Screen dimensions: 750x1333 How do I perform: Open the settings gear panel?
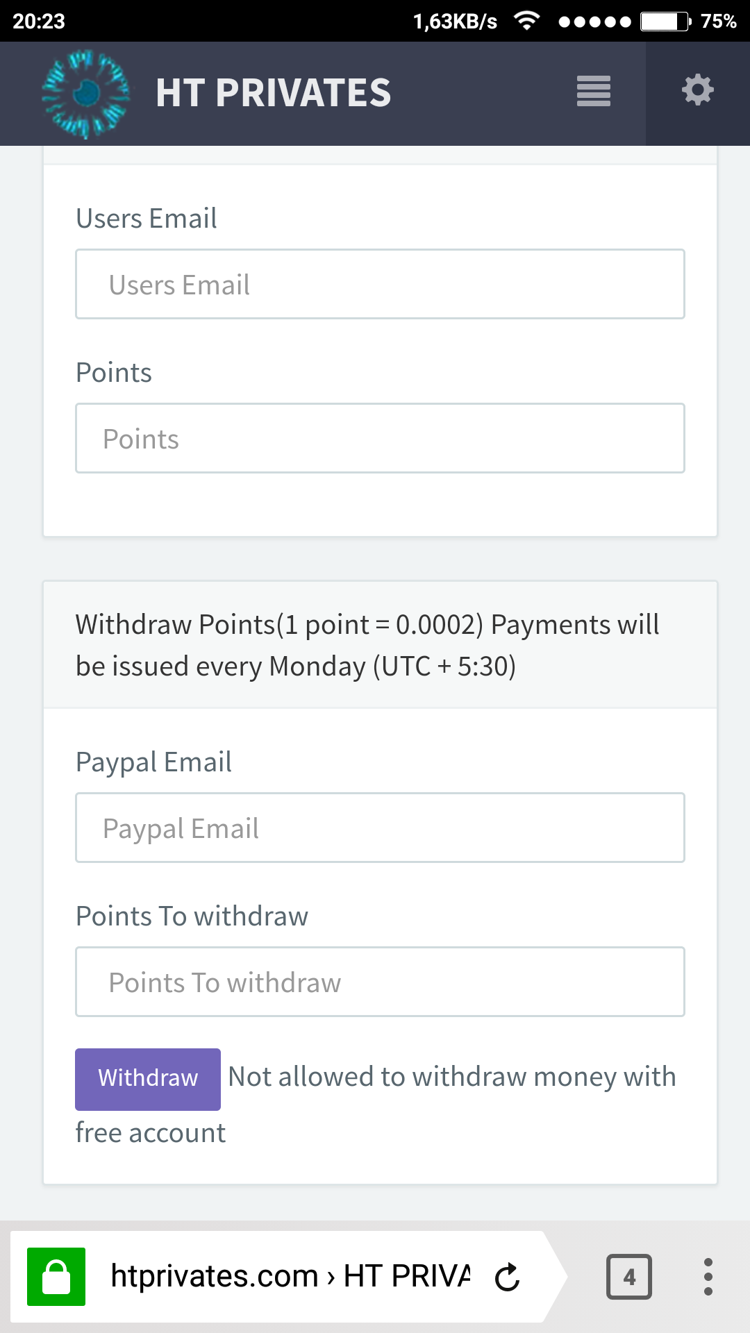pyautogui.click(x=697, y=91)
